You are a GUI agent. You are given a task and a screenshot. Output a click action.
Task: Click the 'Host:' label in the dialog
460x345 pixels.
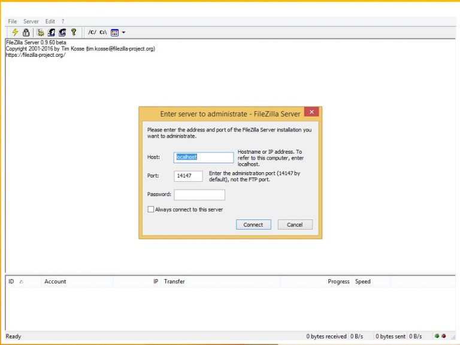153,157
